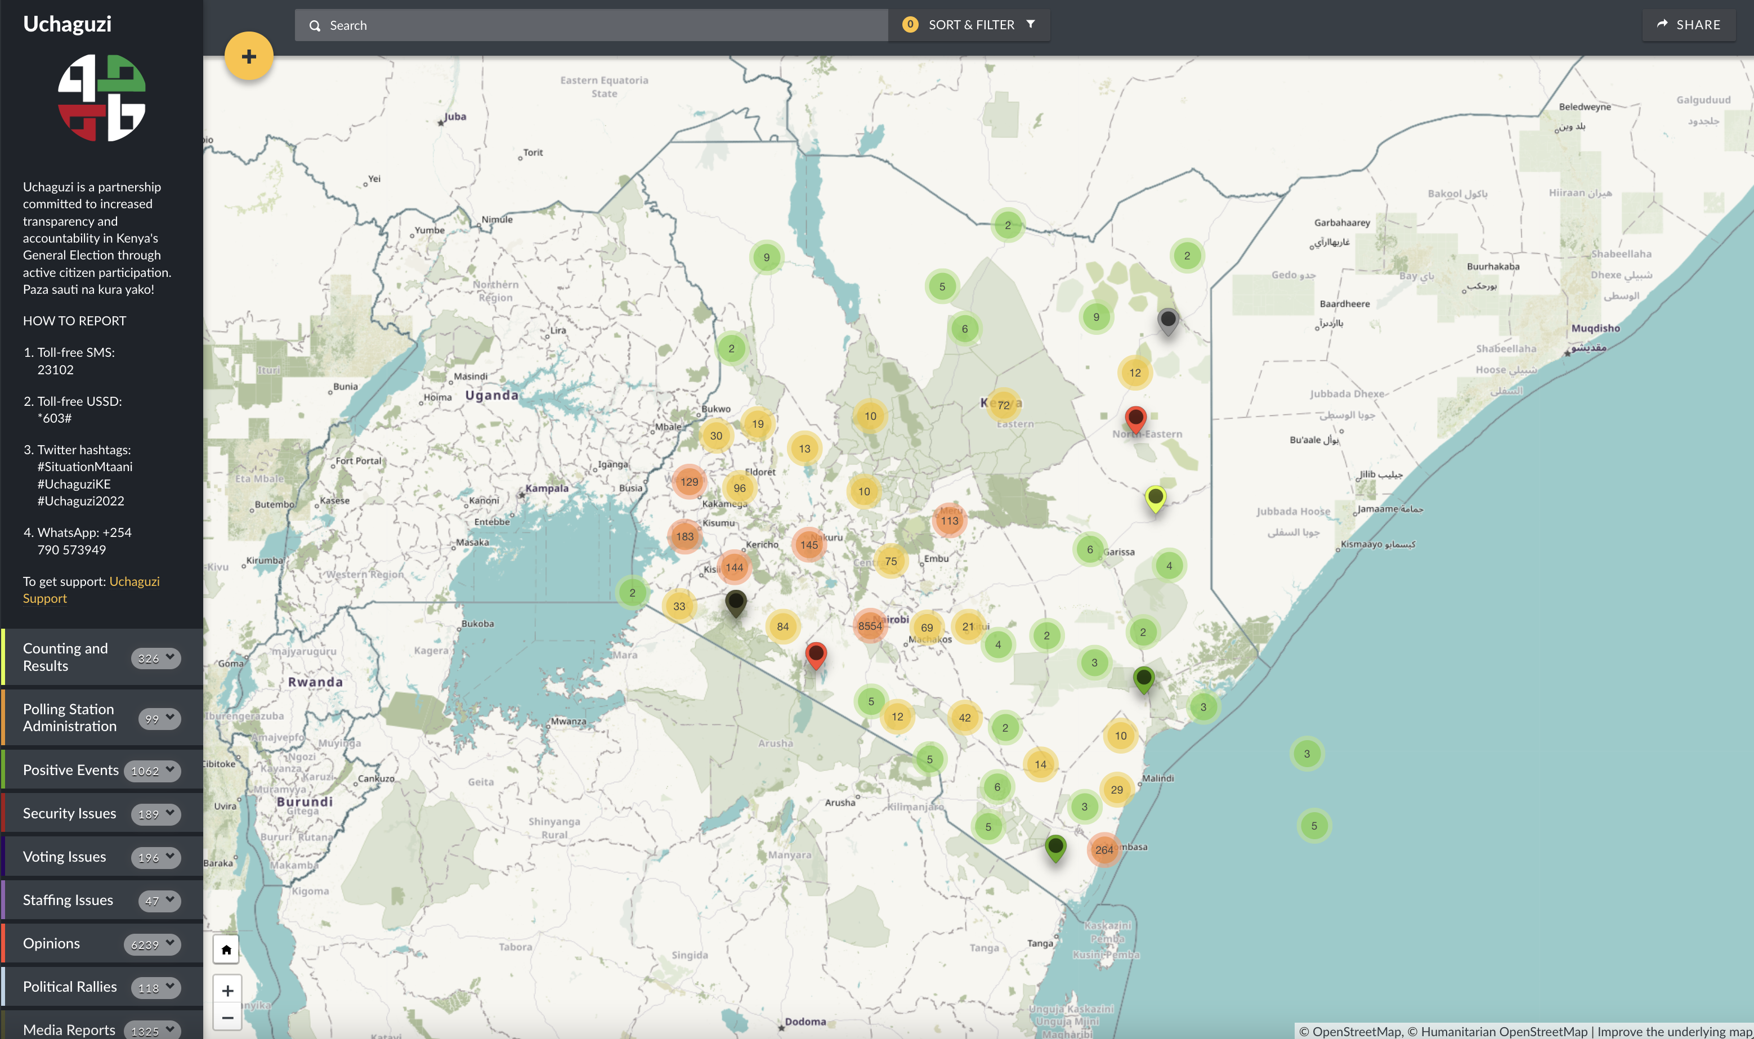Click the Share button
Screen dimensions: 1754x1039
(x=1688, y=25)
